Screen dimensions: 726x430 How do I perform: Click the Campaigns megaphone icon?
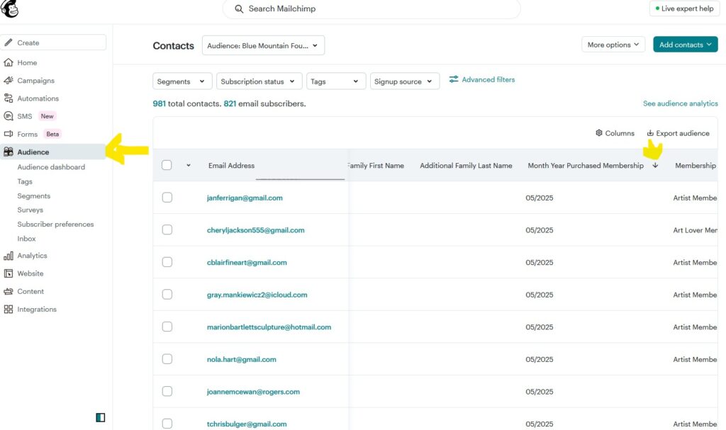9,81
